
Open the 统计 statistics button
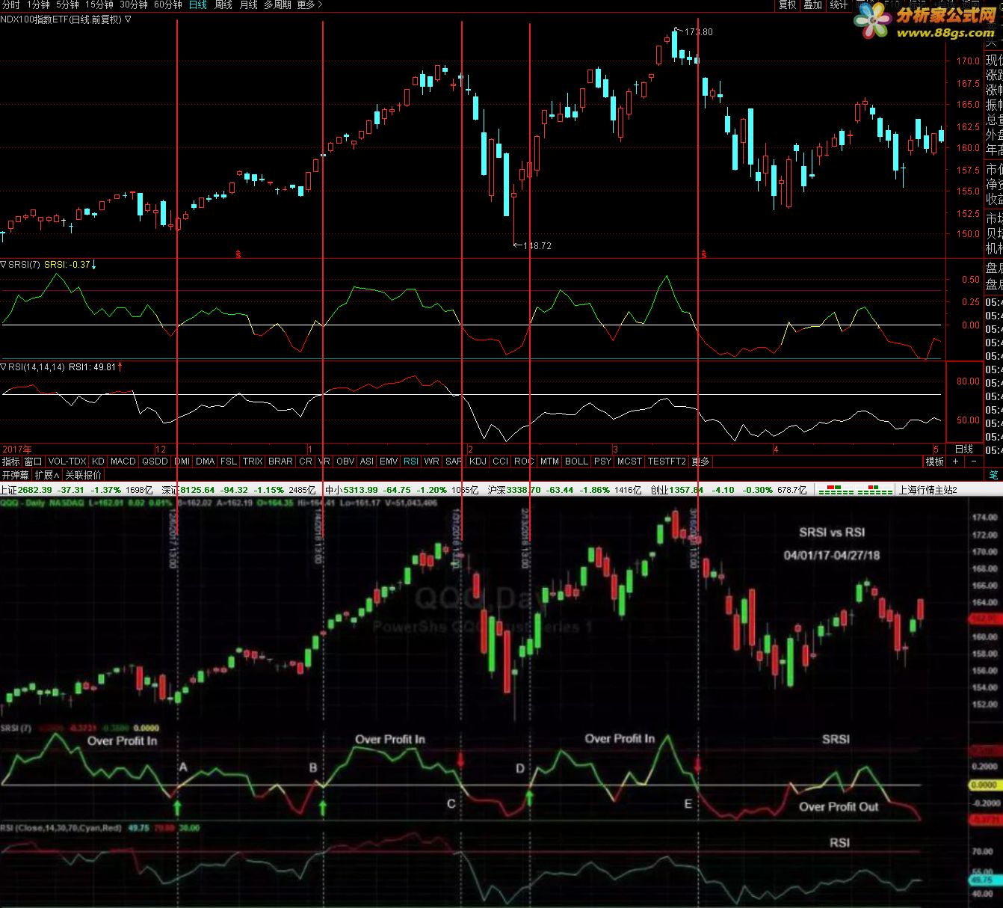pos(839,4)
